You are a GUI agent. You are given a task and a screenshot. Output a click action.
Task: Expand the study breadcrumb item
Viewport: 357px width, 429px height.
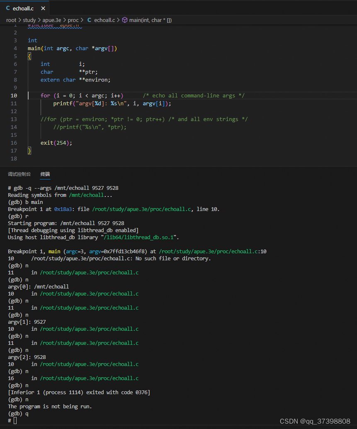[29, 20]
